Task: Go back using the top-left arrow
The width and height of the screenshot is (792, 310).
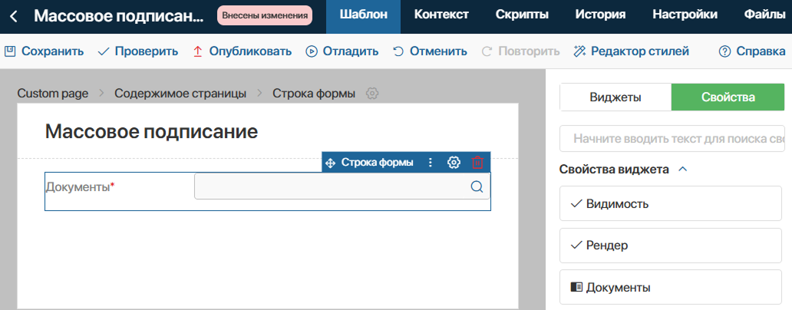Action: [14, 16]
